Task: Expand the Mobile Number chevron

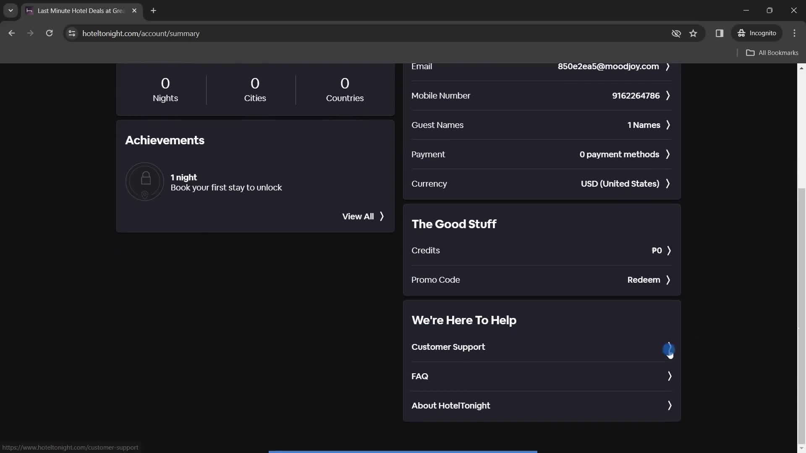Action: pos(668,96)
